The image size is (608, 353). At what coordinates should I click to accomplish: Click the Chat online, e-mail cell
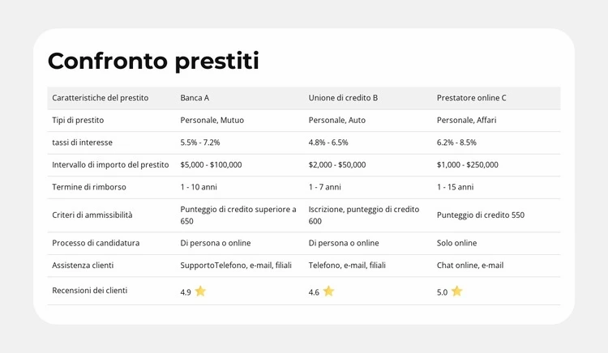(x=469, y=265)
